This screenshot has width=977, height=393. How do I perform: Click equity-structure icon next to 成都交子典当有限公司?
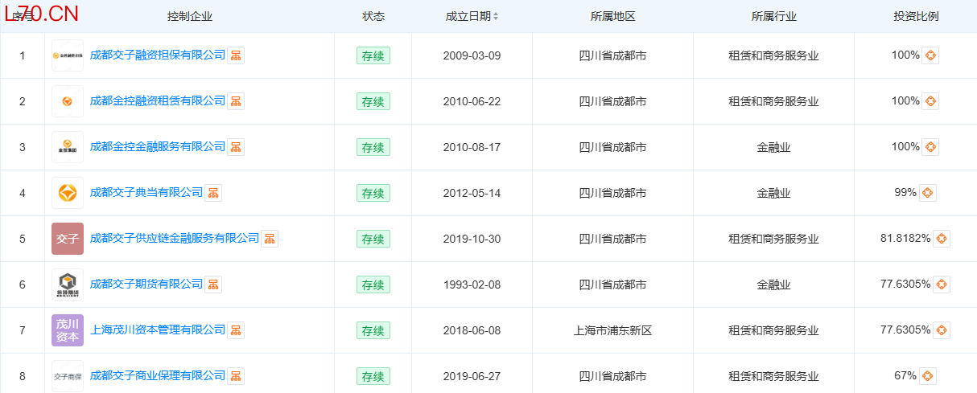click(213, 193)
